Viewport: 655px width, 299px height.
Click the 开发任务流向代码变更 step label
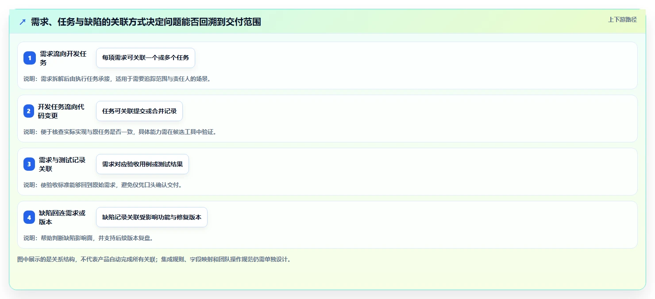click(61, 111)
